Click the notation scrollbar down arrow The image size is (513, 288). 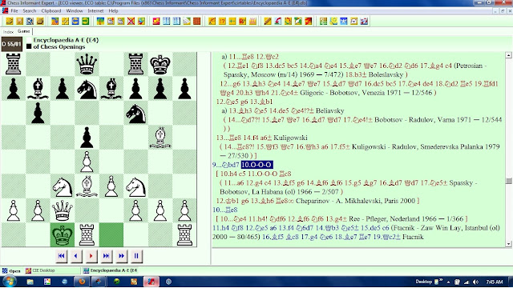coord(508,244)
